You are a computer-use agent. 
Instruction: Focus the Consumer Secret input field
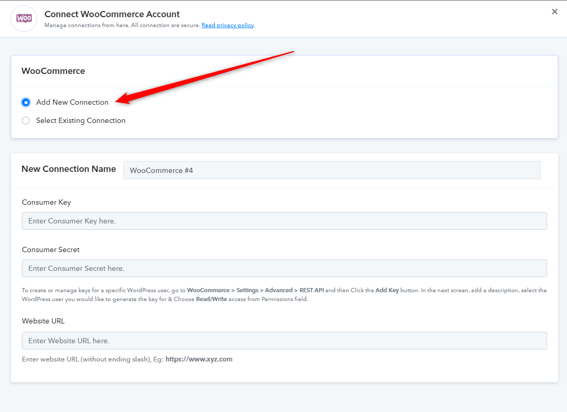click(284, 268)
